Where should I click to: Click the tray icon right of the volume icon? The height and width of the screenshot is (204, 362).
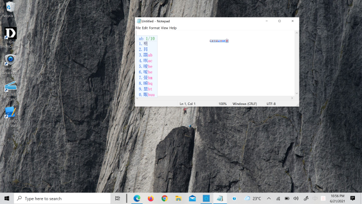306,199
